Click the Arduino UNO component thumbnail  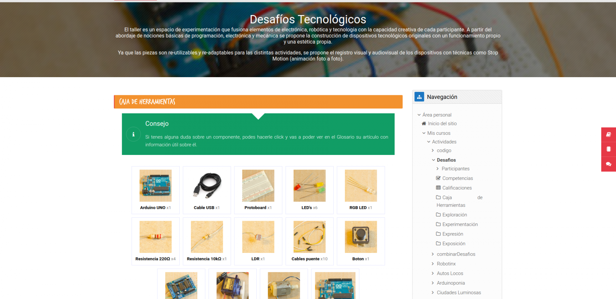[x=155, y=186]
